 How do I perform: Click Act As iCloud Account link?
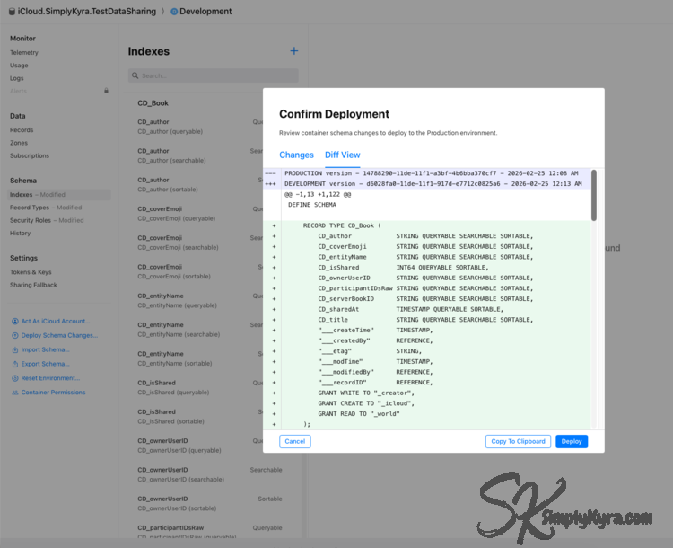pos(56,321)
